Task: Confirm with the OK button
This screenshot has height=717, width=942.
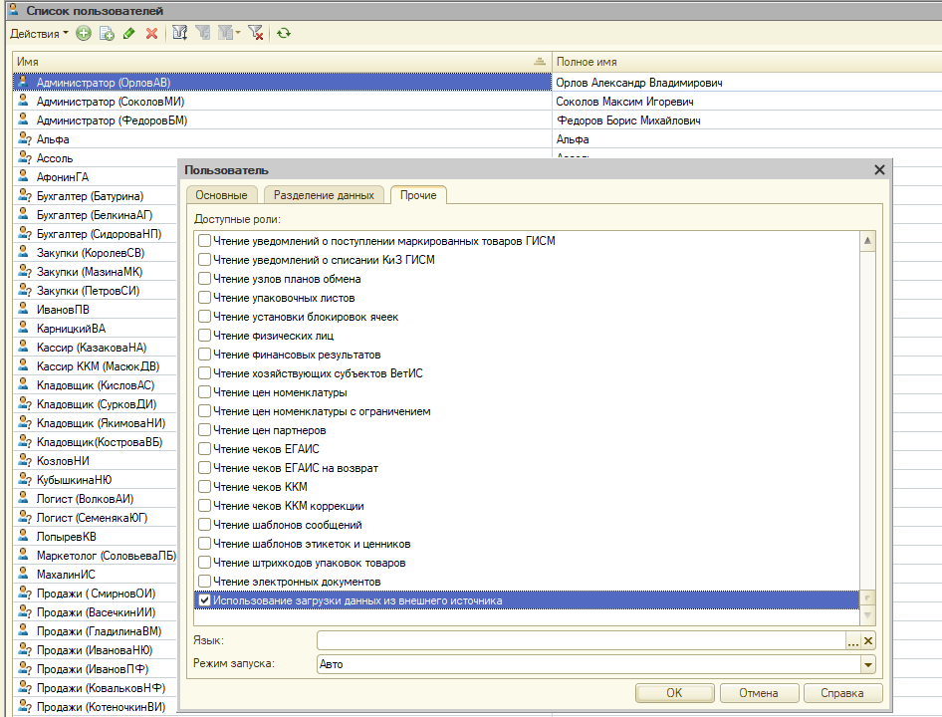Action: click(x=674, y=693)
